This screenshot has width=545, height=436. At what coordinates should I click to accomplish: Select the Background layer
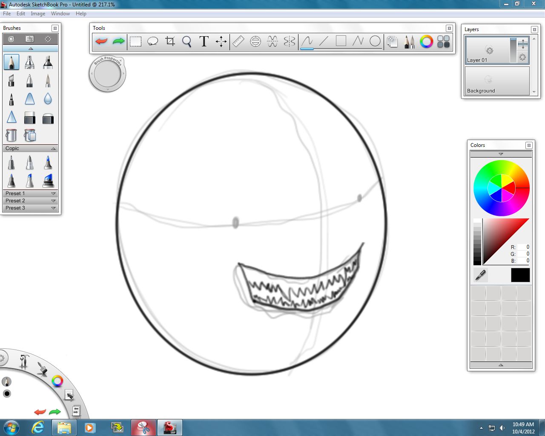[x=497, y=81]
